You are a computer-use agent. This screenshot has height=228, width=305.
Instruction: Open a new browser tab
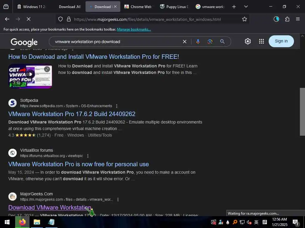[x=234, y=7]
